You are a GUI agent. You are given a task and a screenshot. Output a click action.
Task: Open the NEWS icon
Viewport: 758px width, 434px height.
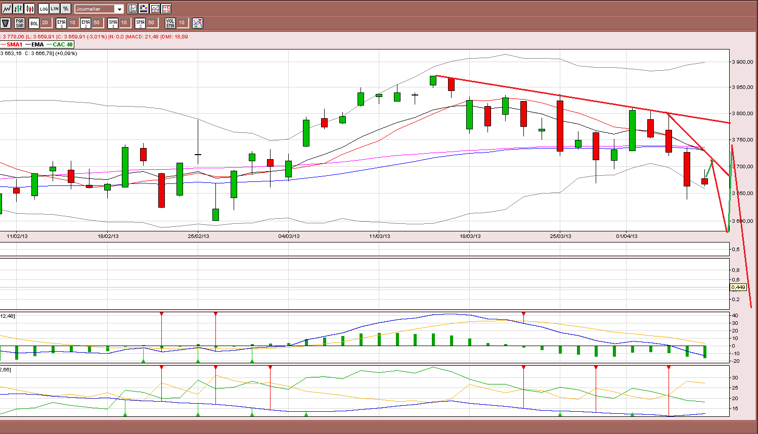tap(166, 9)
